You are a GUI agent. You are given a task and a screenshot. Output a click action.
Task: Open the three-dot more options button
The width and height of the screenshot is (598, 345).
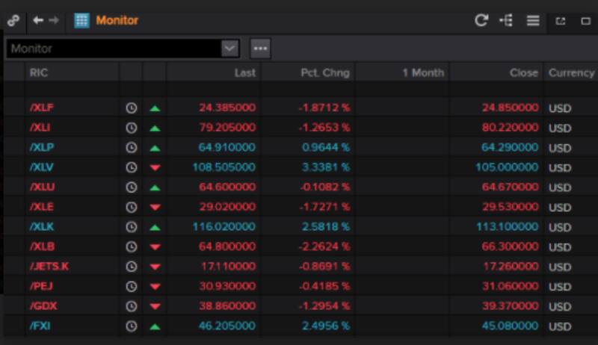[x=259, y=49]
